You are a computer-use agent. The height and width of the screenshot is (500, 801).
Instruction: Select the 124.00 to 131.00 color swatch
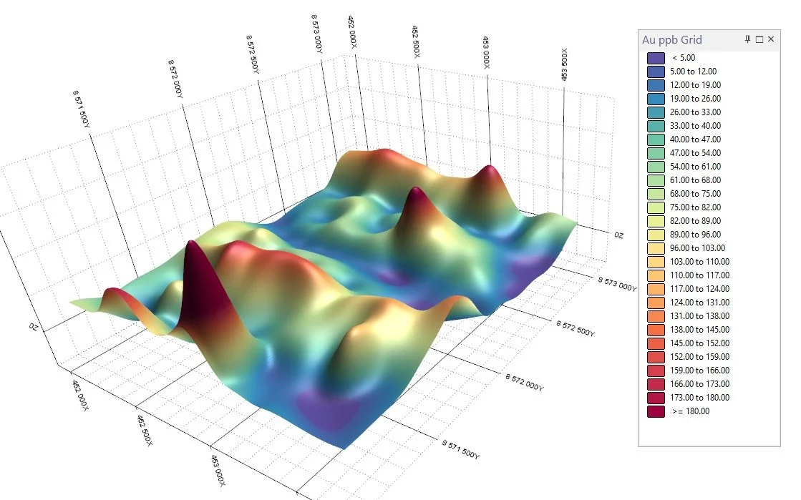(656, 303)
